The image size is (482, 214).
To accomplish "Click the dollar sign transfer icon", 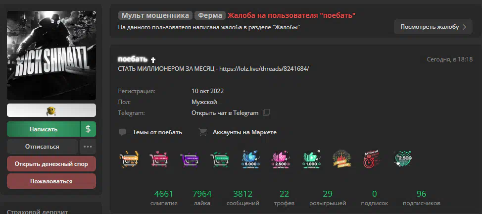I will tap(88, 129).
